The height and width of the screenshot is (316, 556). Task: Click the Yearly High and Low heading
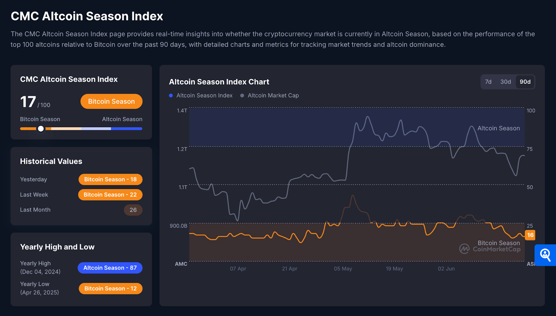[x=57, y=247]
